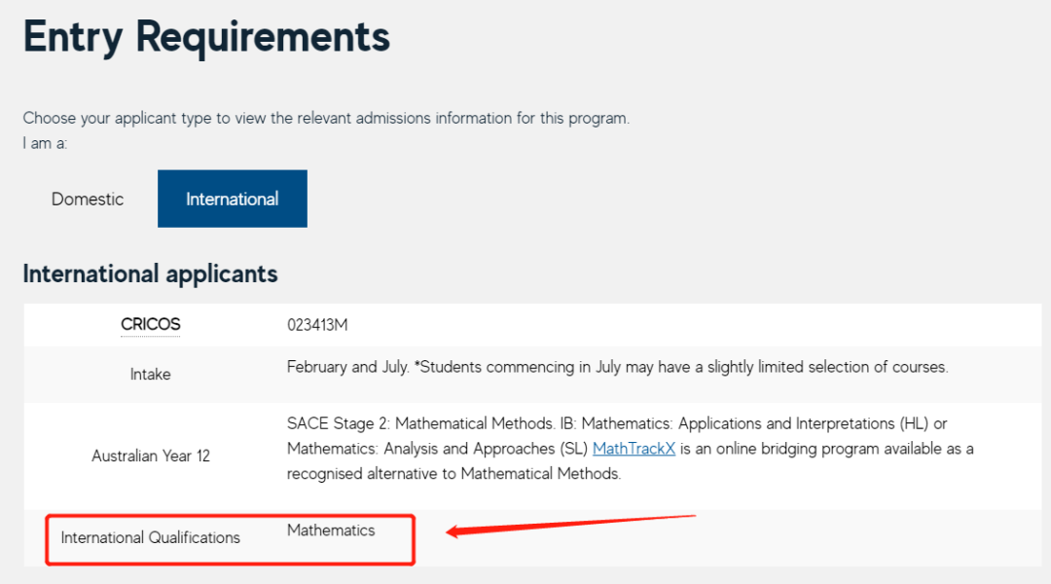Switch to the Domestic applicant tab

click(88, 200)
